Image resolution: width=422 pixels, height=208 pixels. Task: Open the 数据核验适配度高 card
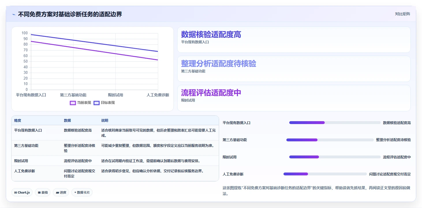294,40
